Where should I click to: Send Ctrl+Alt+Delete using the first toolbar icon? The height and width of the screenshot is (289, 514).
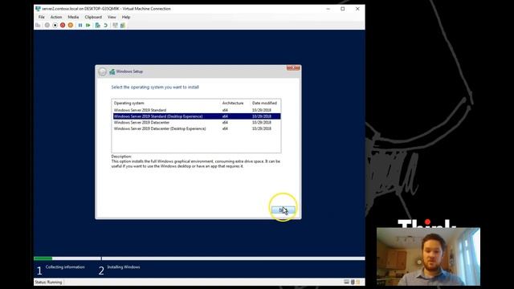pos(38,25)
